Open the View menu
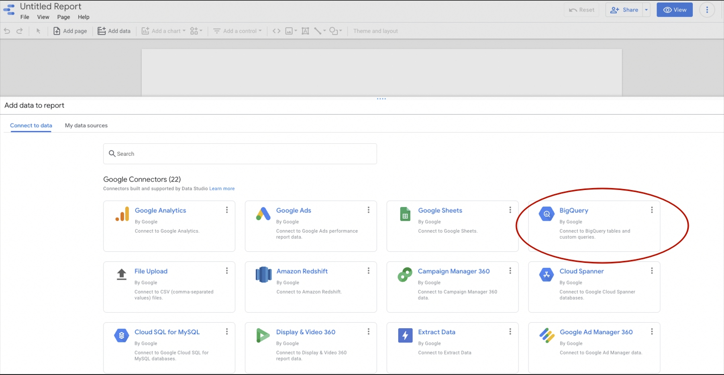The height and width of the screenshot is (375, 724). (x=43, y=17)
